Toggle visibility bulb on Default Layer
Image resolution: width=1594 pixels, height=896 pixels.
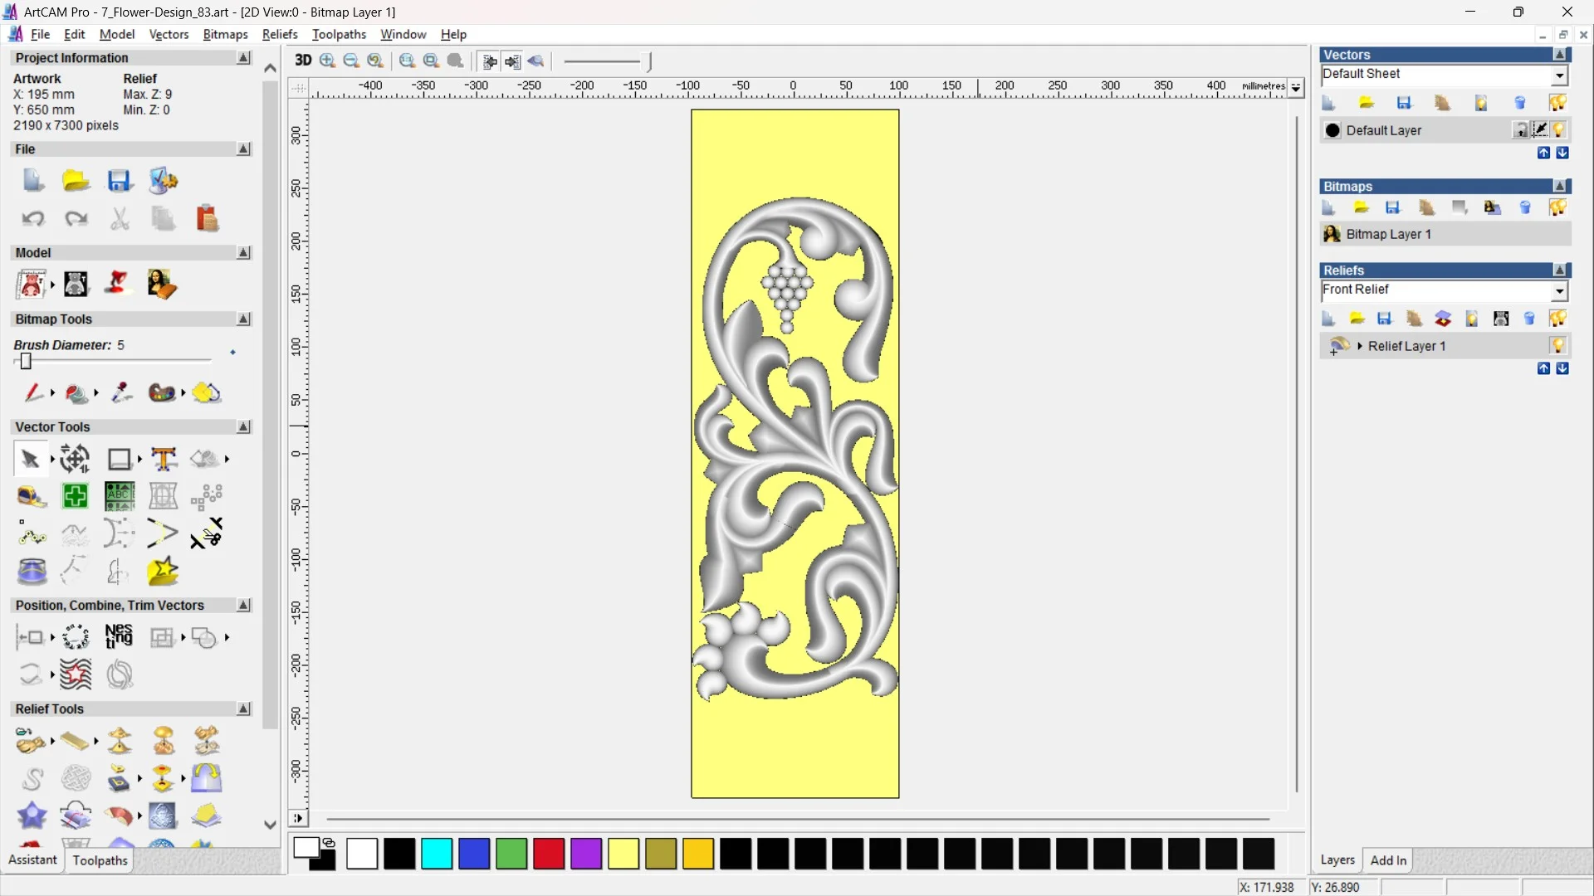coord(1559,130)
